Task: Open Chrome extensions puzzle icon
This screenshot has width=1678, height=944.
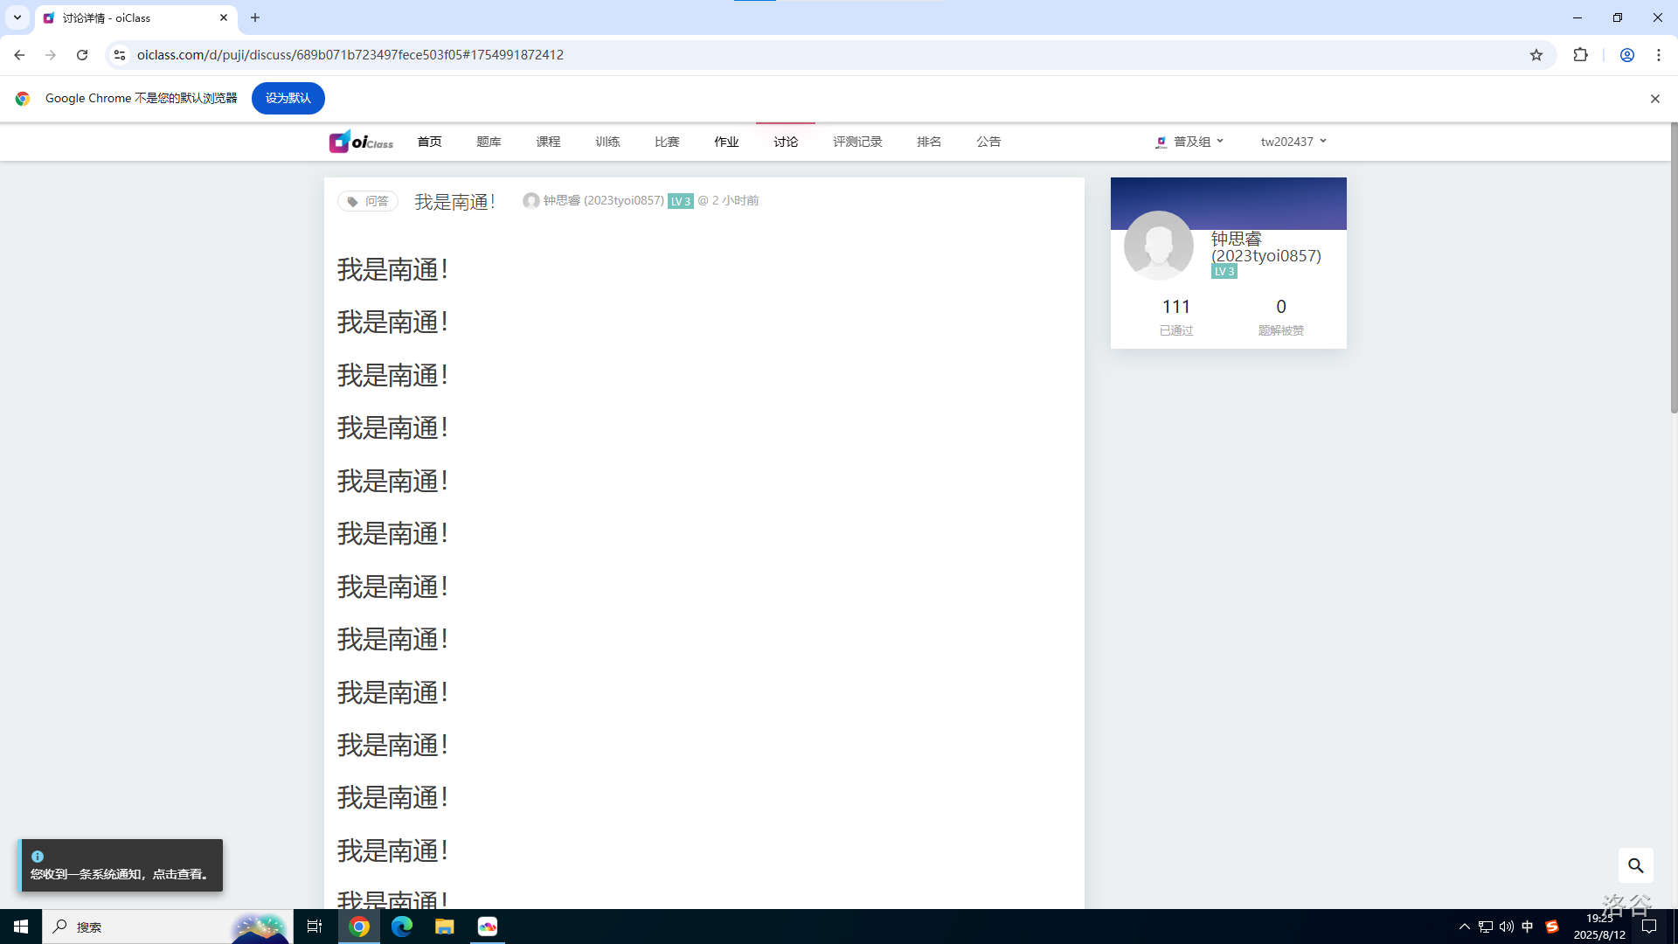Action: point(1580,55)
